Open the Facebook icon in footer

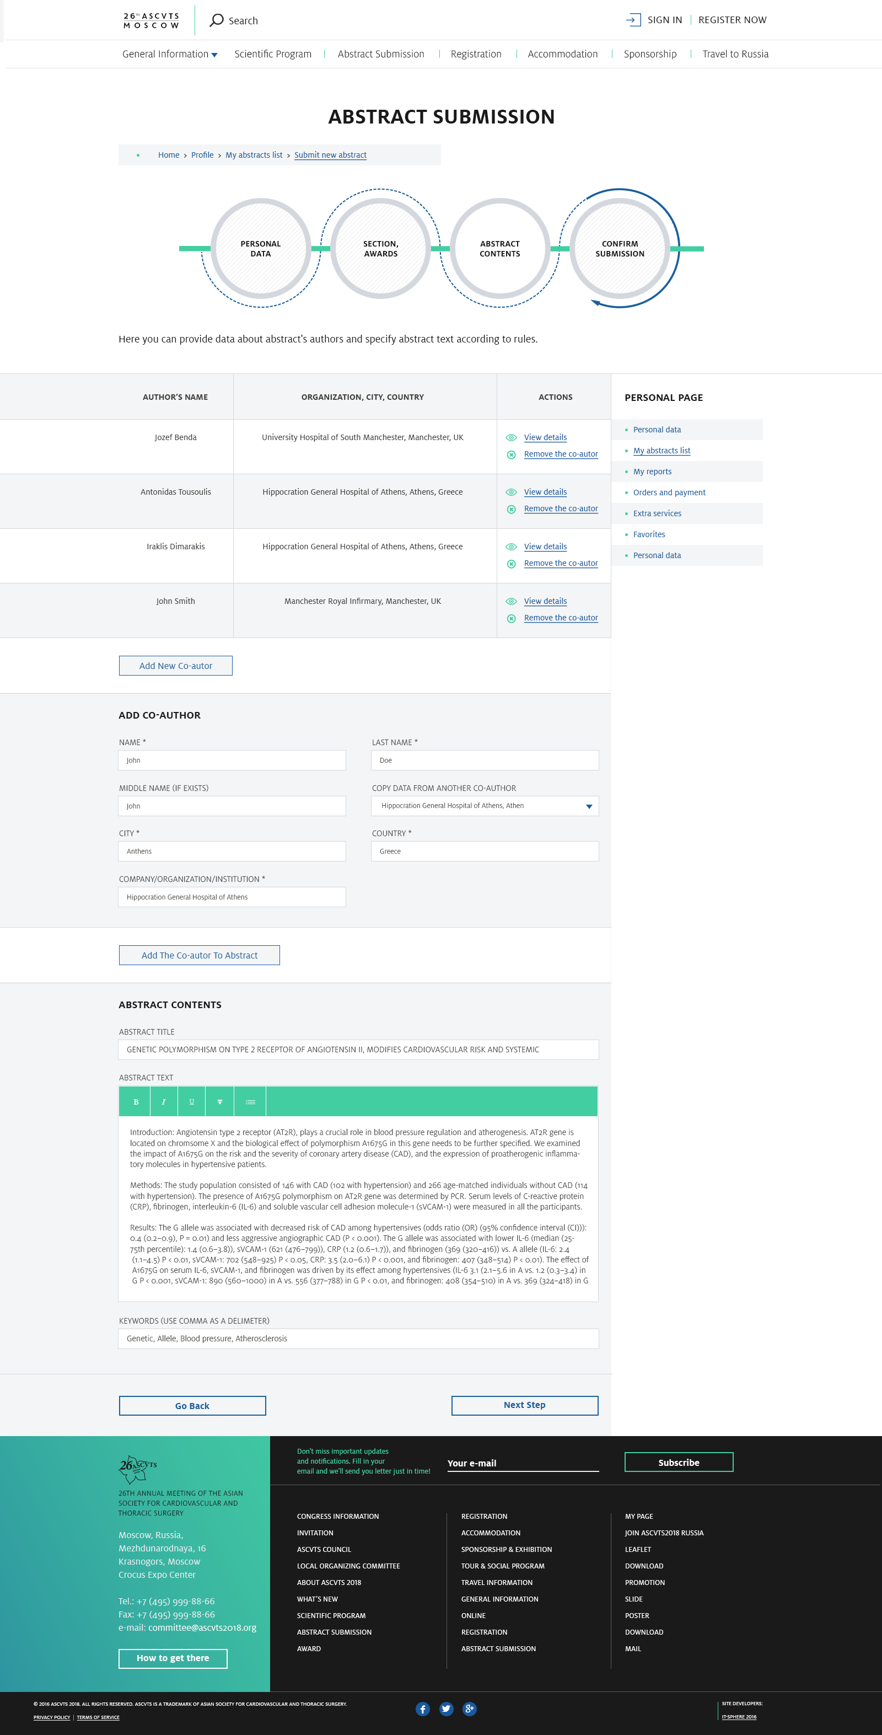tap(422, 1709)
